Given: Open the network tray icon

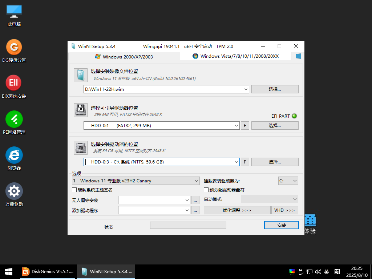Looking at the screenshot, I should pos(310,272).
